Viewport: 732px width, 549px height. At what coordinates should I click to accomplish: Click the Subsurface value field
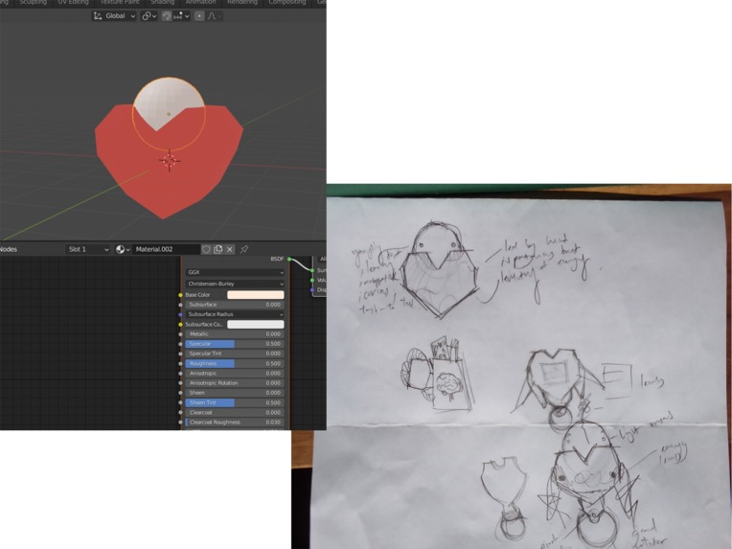[235, 305]
